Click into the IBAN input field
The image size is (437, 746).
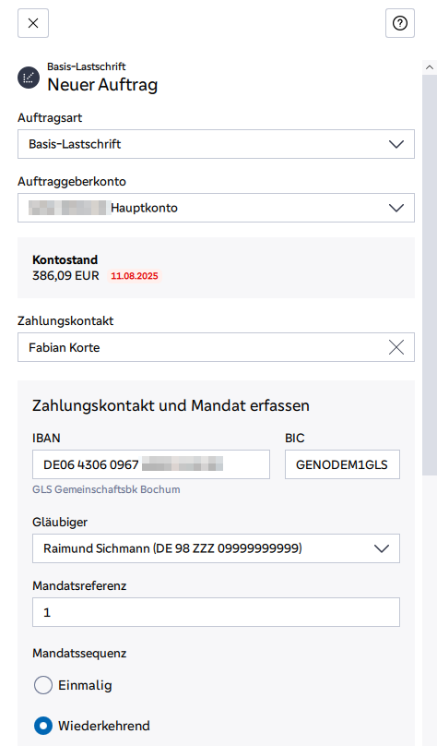pos(151,464)
